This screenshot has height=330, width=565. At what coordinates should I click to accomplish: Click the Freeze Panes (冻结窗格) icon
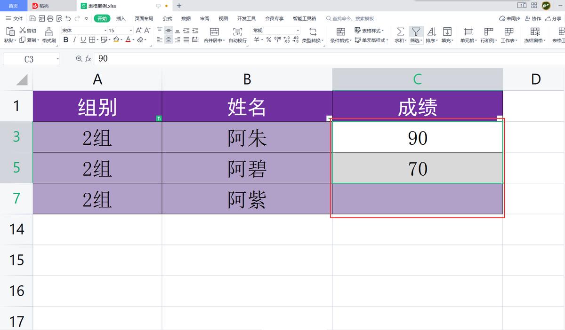(535, 32)
